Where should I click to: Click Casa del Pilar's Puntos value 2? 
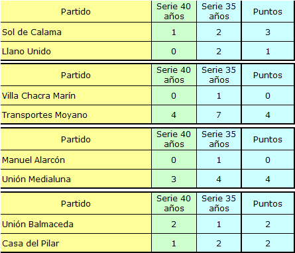pyautogui.click(x=268, y=244)
